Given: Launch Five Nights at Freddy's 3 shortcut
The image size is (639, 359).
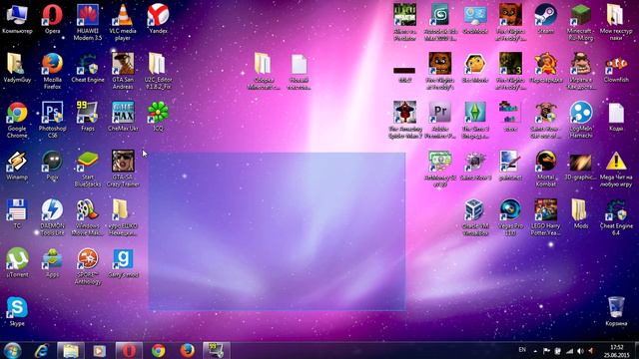Looking at the screenshot, I should pyautogui.click(x=510, y=71).
